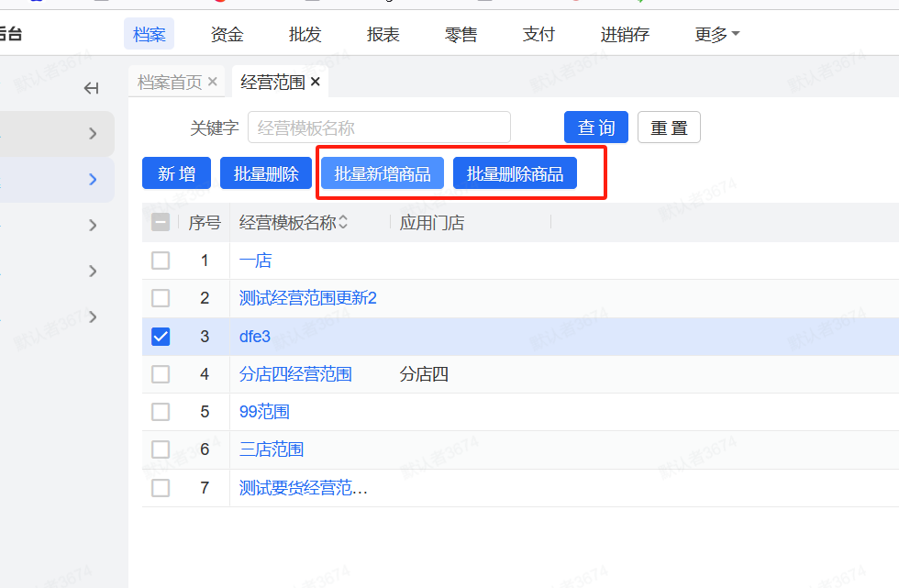Open the 档案 menu

point(149,34)
